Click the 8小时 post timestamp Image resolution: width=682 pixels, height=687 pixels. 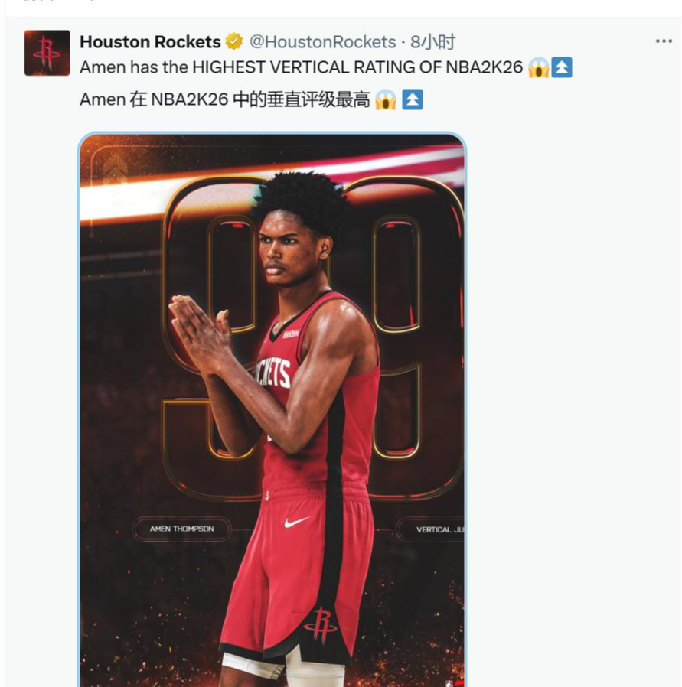tap(432, 42)
